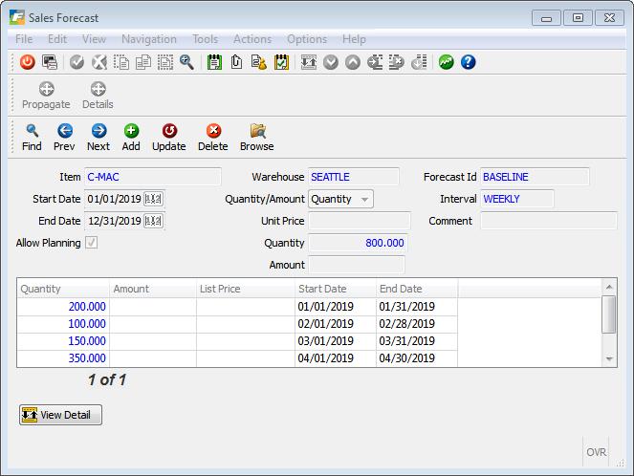Open the File menu
The image size is (634, 476).
click(x=24, y=39)
